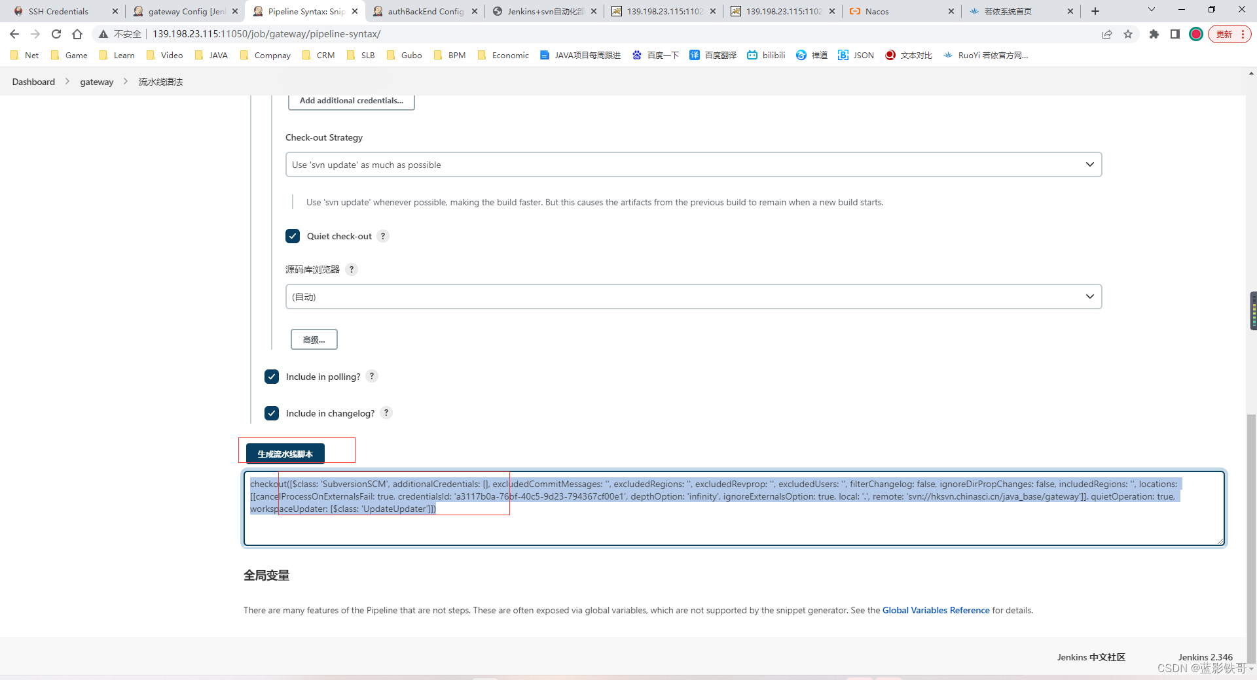Open the BPM bookmarks folder
This screenshot has height=680, width=1257.
click(450, 56)
